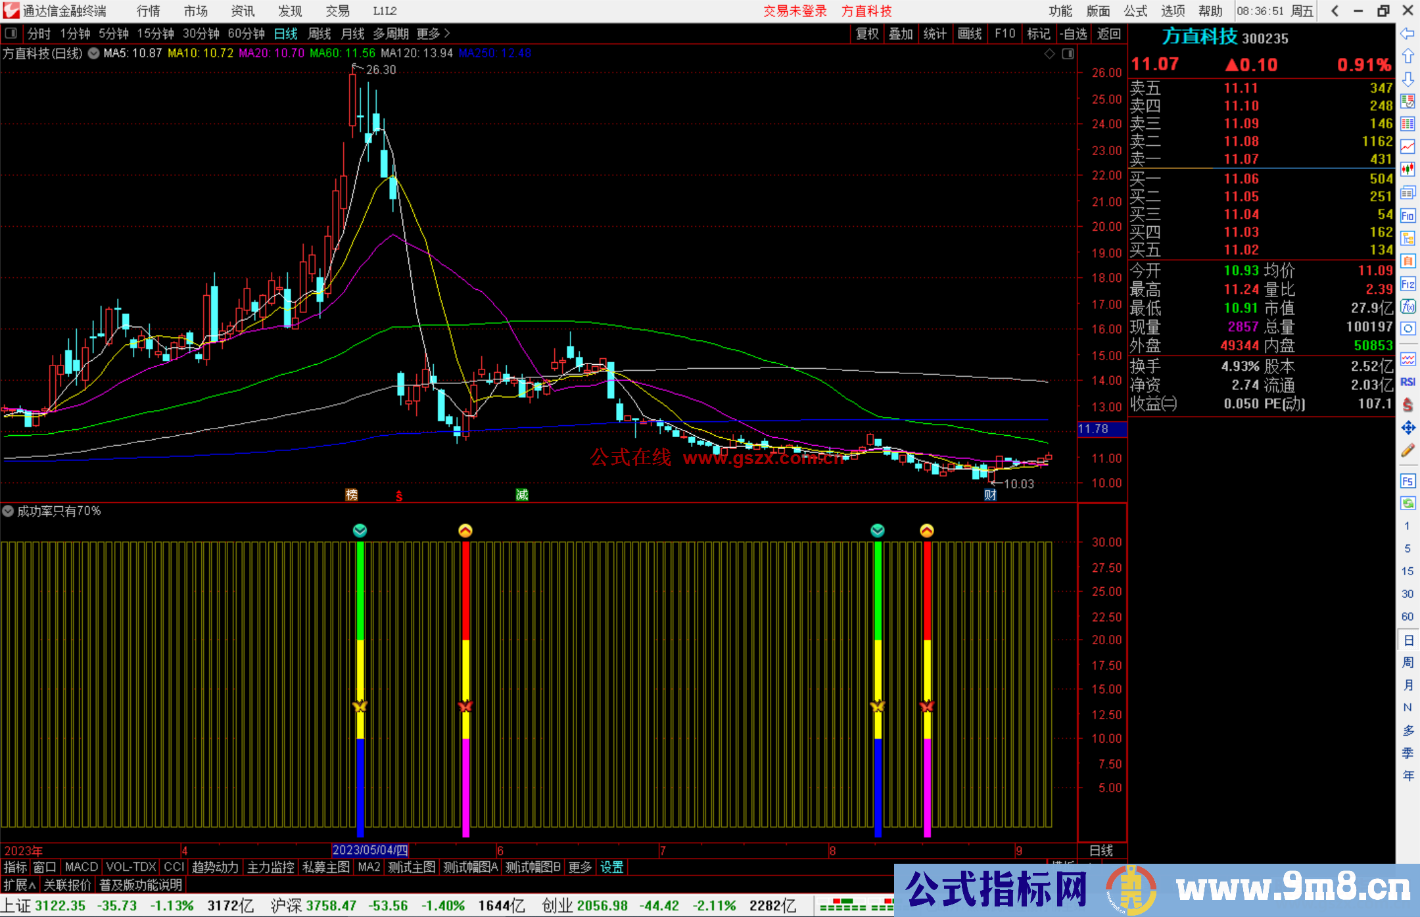Open the time-share line chart icon
Image resolution: width=1420 pixels, height=917 pixels.
pos(1407,147)
